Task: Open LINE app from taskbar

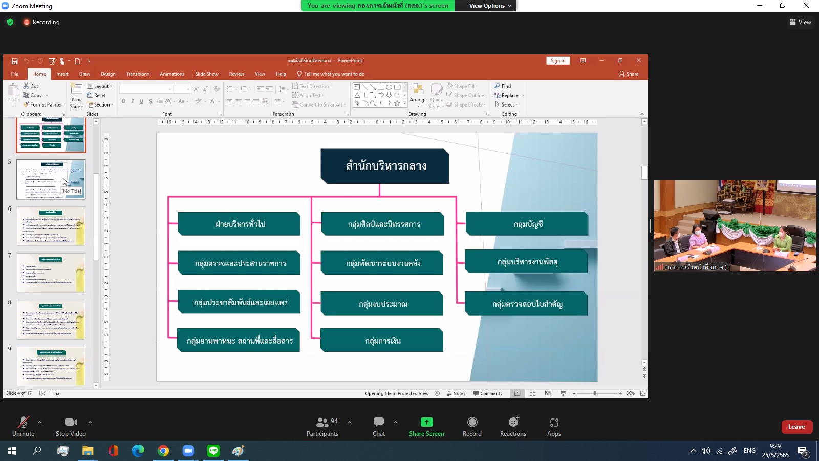Action: click(213, 451)
